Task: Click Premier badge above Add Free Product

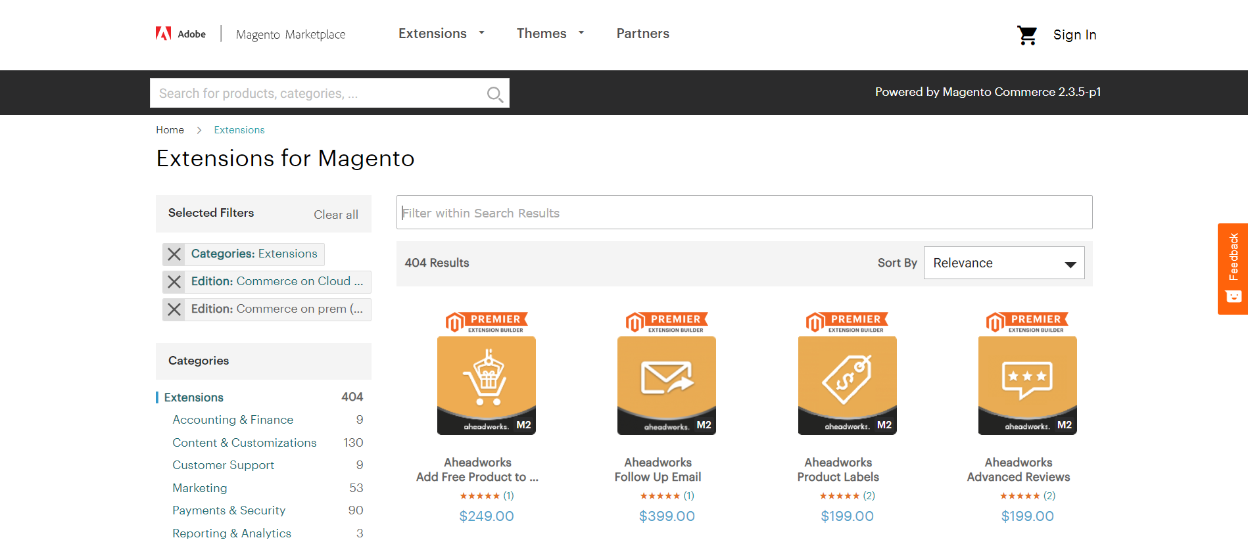Action: (487, 323)
